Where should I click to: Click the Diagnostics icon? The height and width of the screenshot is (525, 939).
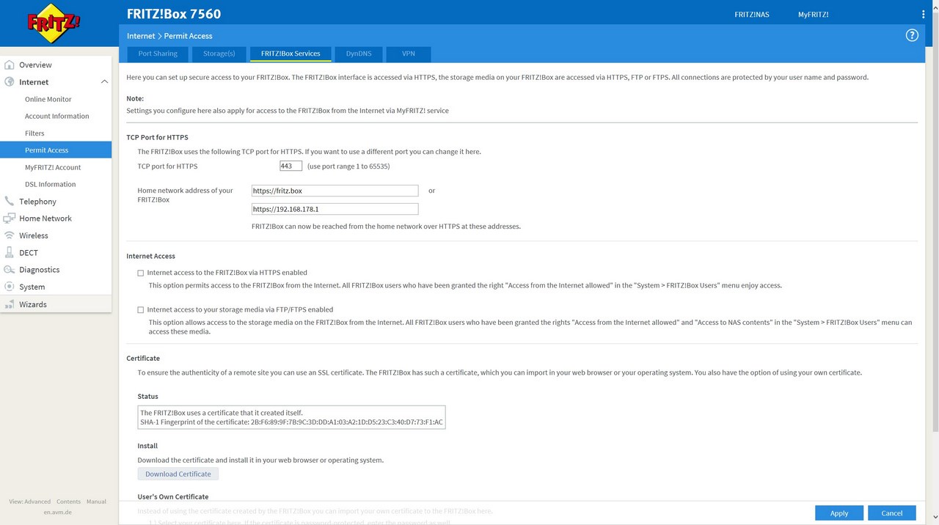(x=10, y=270)
